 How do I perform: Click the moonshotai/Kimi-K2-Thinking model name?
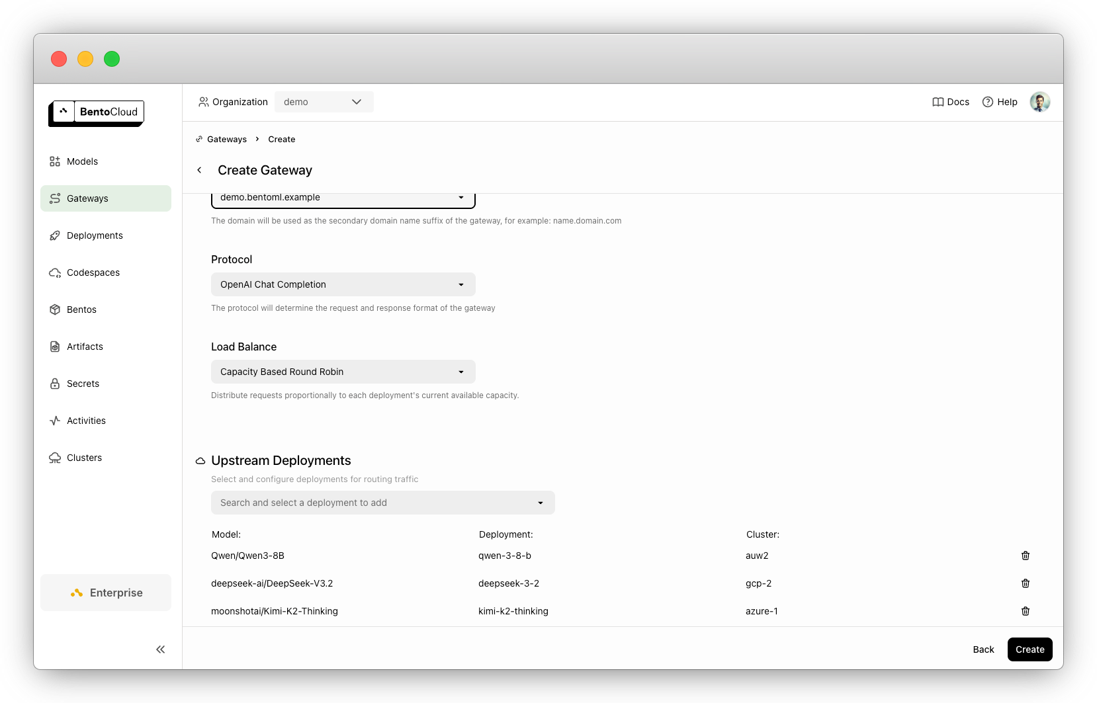[x=275, y=611]
